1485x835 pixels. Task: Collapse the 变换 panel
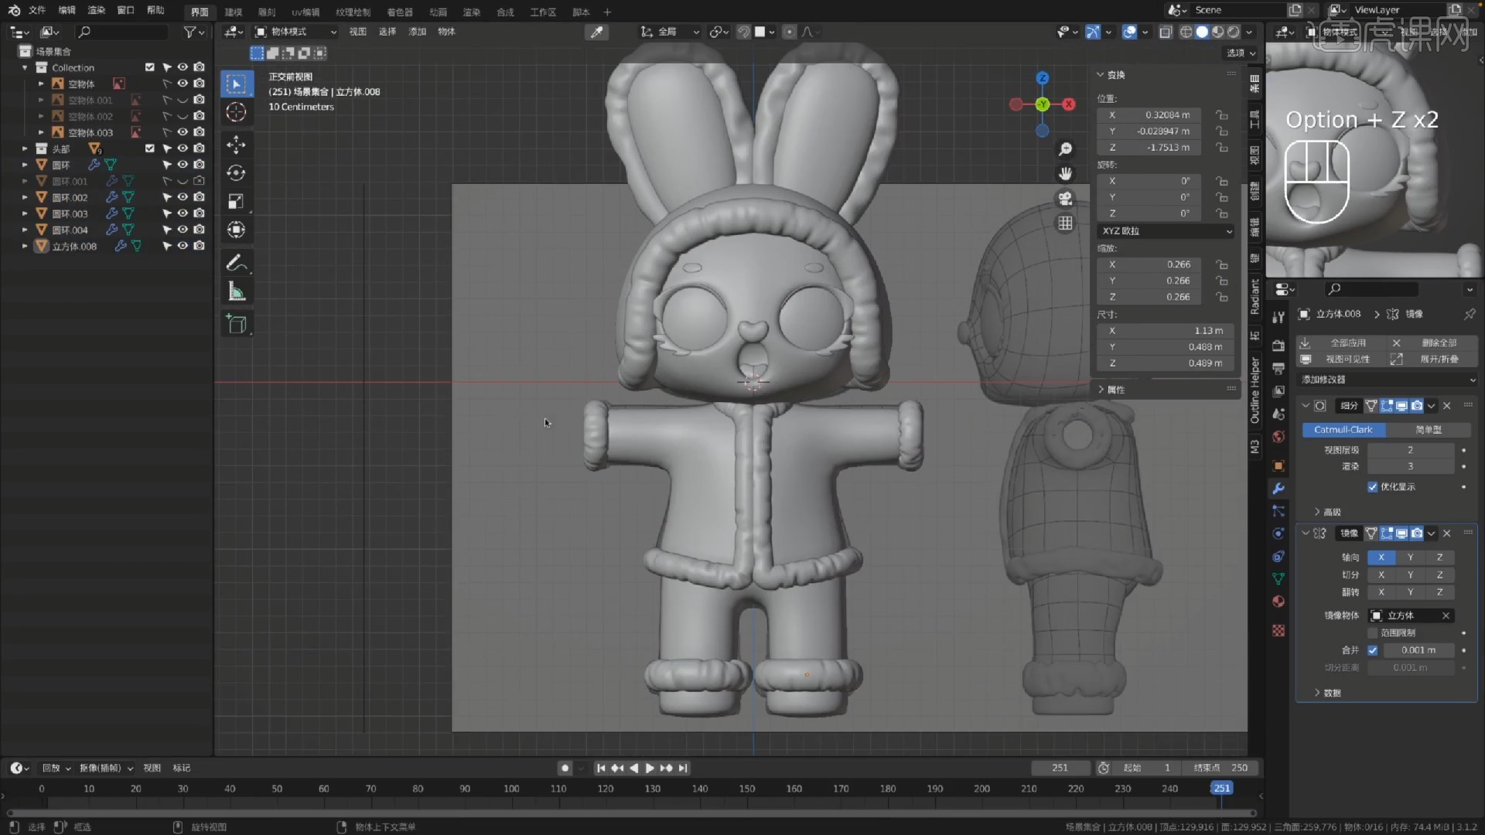[1111, 75]
